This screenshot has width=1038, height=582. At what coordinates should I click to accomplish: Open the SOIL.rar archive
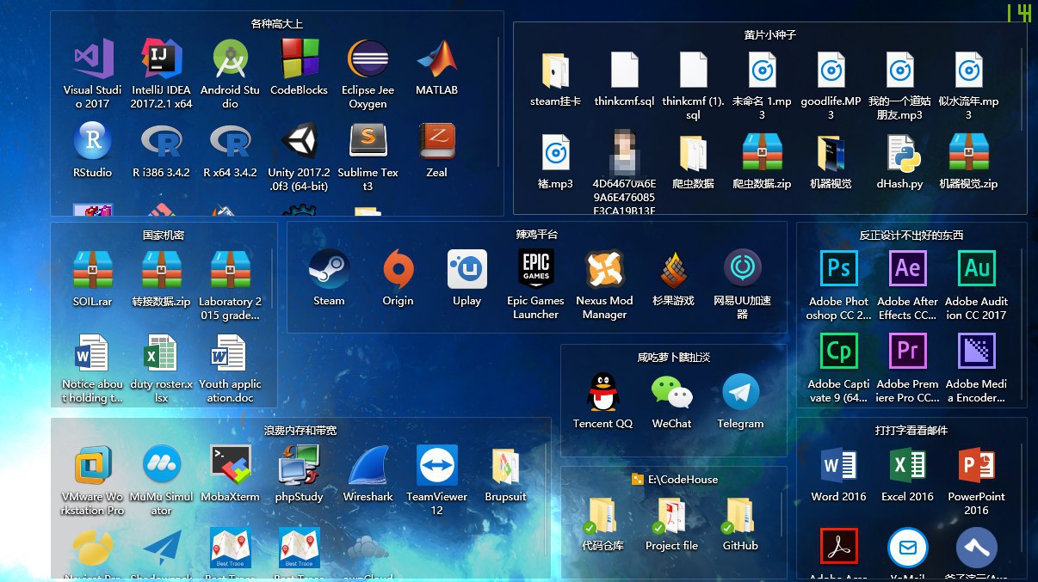pos(93,270)
